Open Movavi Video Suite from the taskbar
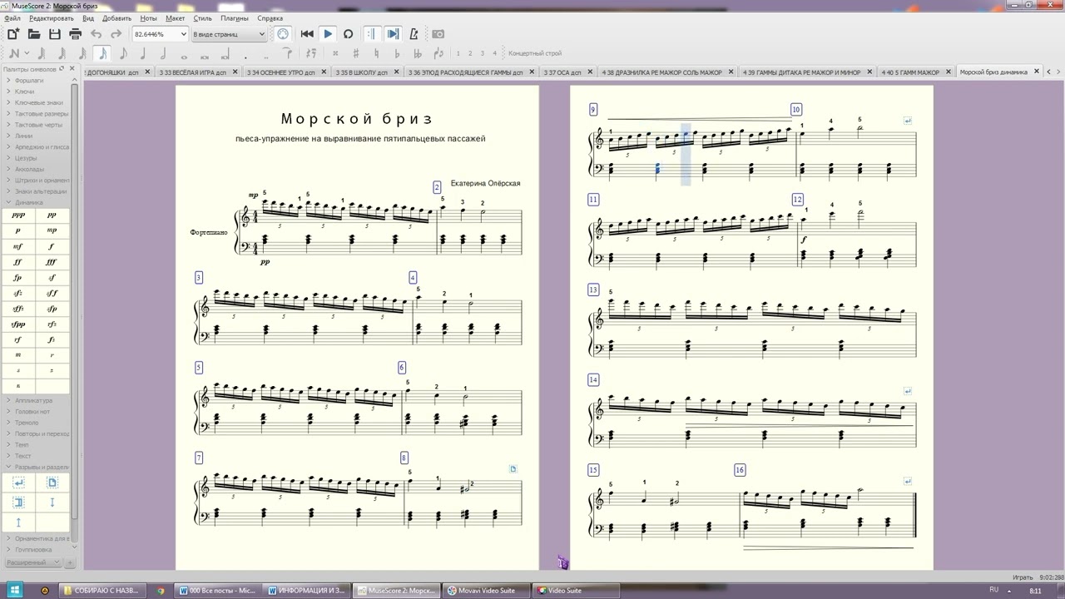 pos(485,591)
